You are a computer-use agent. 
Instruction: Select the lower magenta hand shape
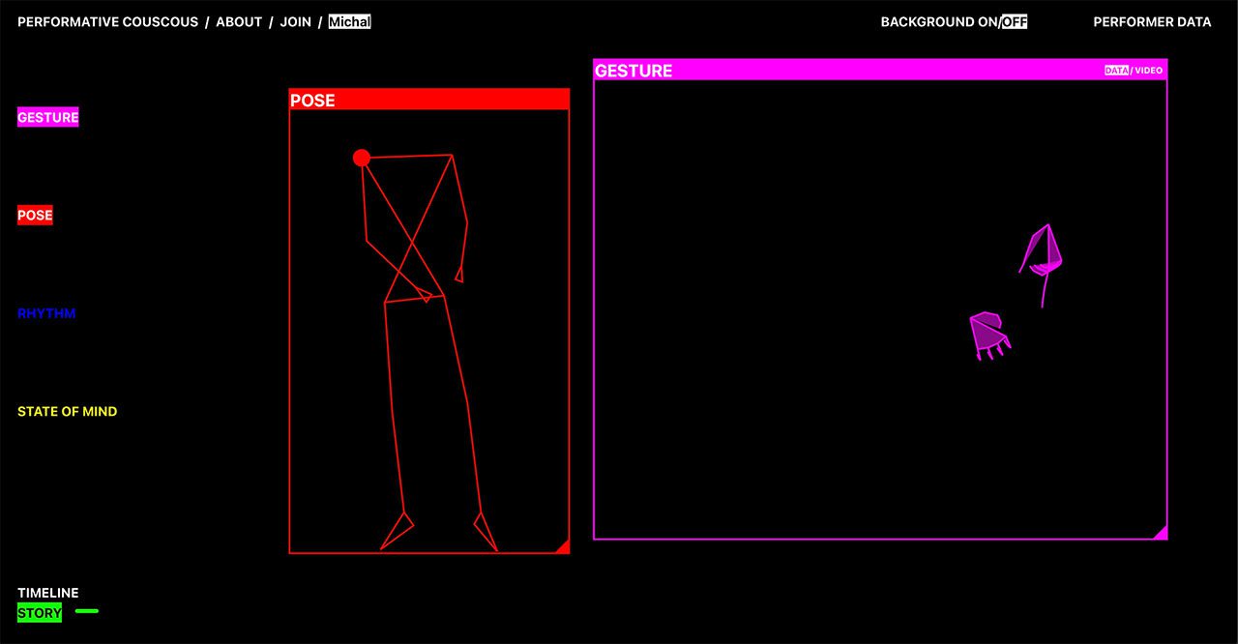[987, 333]
